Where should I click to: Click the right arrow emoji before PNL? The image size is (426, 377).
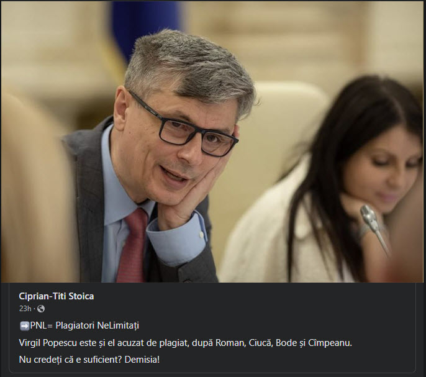coord(24,325)
